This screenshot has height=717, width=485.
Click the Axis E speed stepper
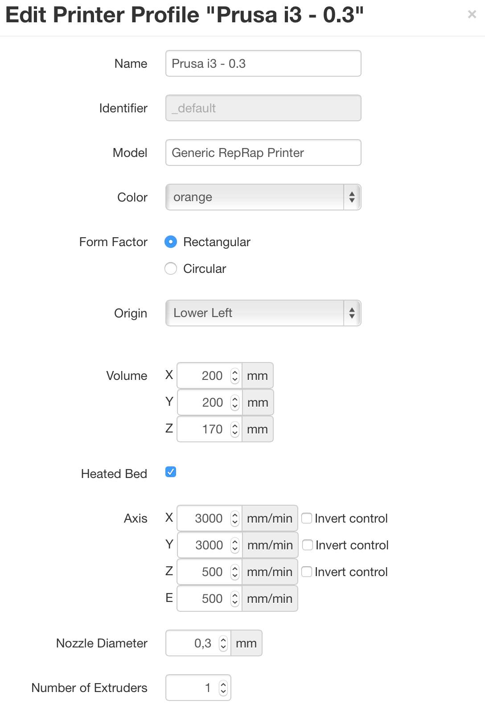point(235,598)
